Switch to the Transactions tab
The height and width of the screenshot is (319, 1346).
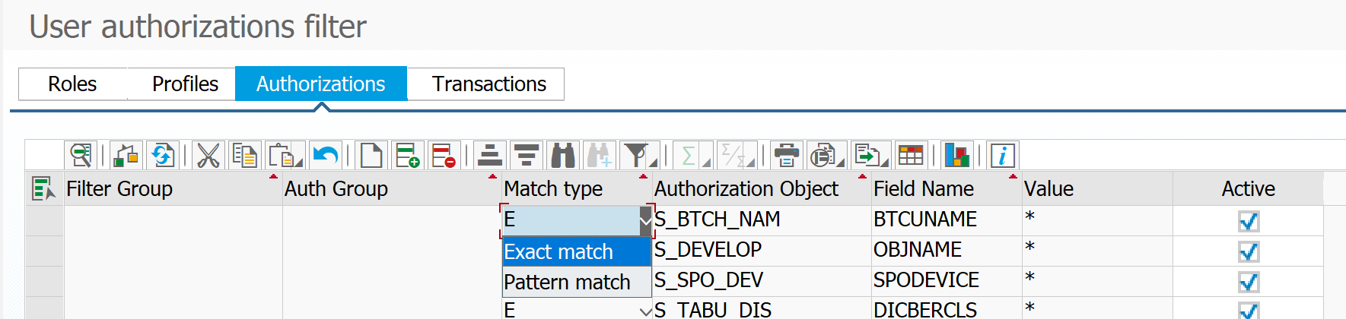(488, 84)
